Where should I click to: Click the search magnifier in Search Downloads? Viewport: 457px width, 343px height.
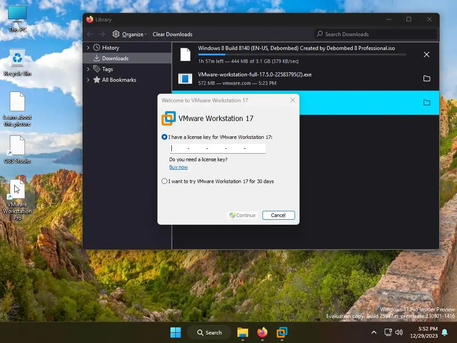tap(320, 34)
